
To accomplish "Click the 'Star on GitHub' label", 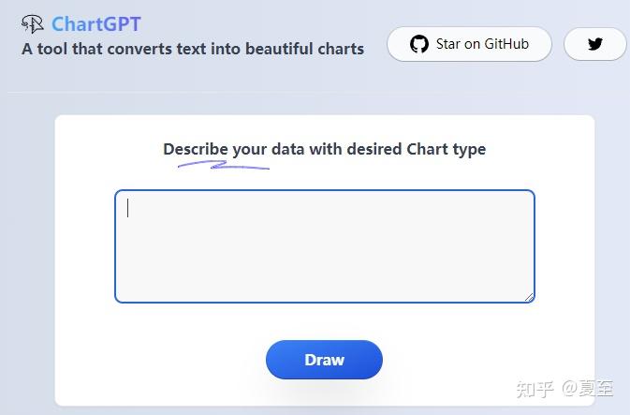I will 482,44.
